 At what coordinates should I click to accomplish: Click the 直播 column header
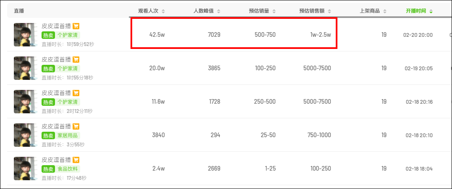tap(19, 11)
